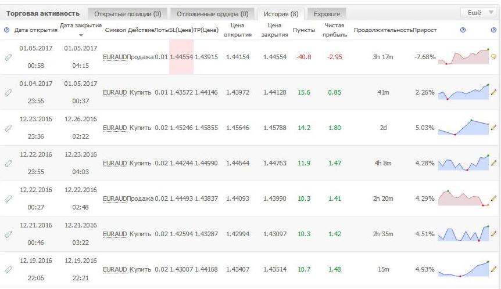Sort by Символ column header
Screen dimensions: 501x289
point(115,30)
